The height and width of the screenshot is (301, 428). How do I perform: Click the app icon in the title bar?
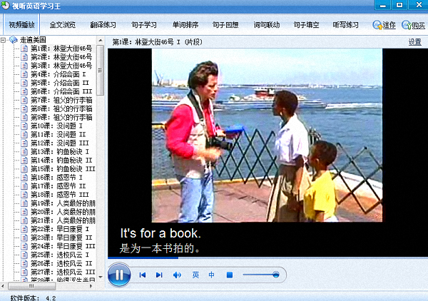tap(6, 6)
